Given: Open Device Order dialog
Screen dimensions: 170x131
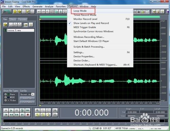Looking at the screenshot, I should (100, 60).
